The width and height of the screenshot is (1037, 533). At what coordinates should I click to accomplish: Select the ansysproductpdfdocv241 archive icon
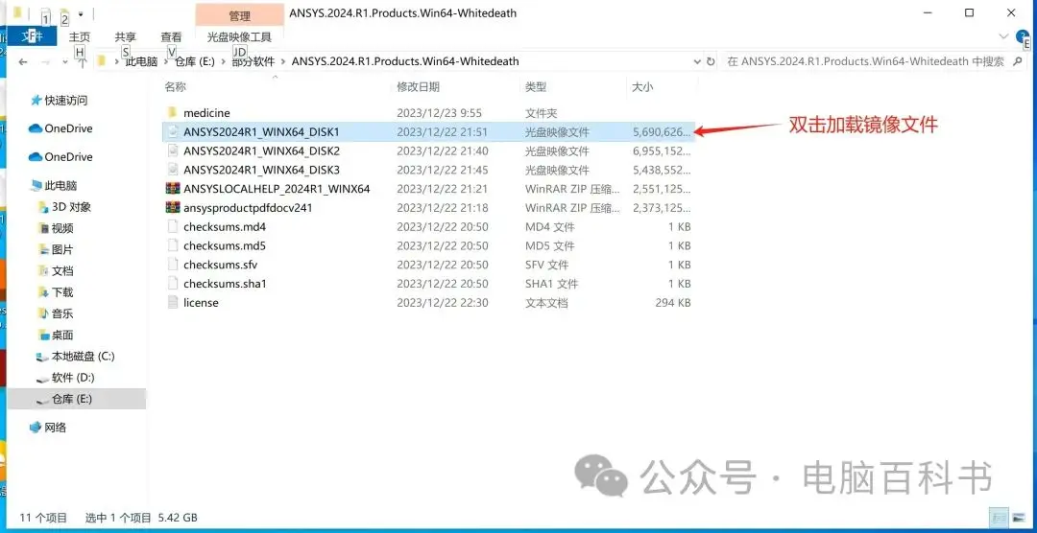point(173,207)
